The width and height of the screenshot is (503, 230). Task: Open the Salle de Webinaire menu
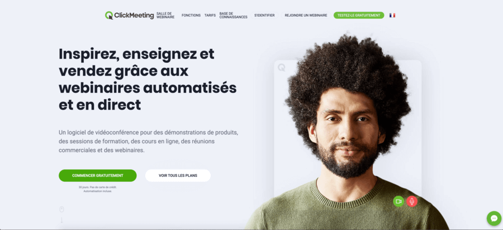tap(165, 16)
